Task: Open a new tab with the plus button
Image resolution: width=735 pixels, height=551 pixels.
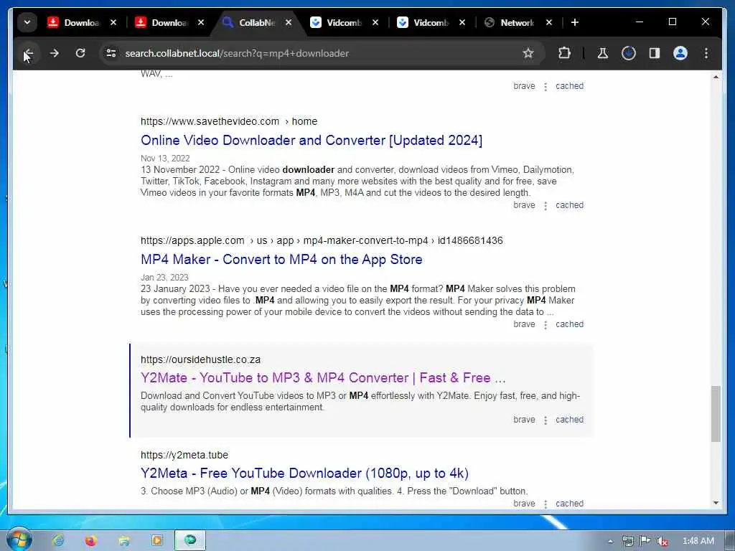Action: click(575, 22)
